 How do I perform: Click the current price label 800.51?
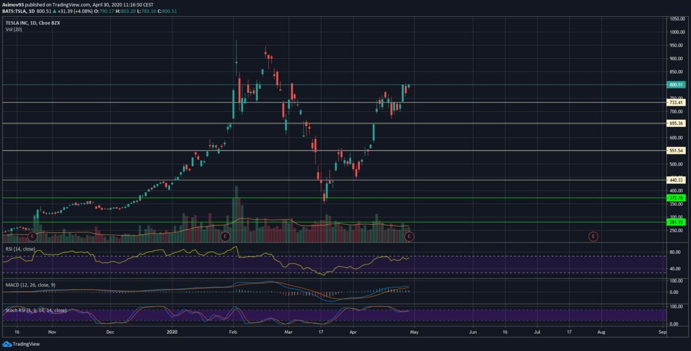(676, 85)
